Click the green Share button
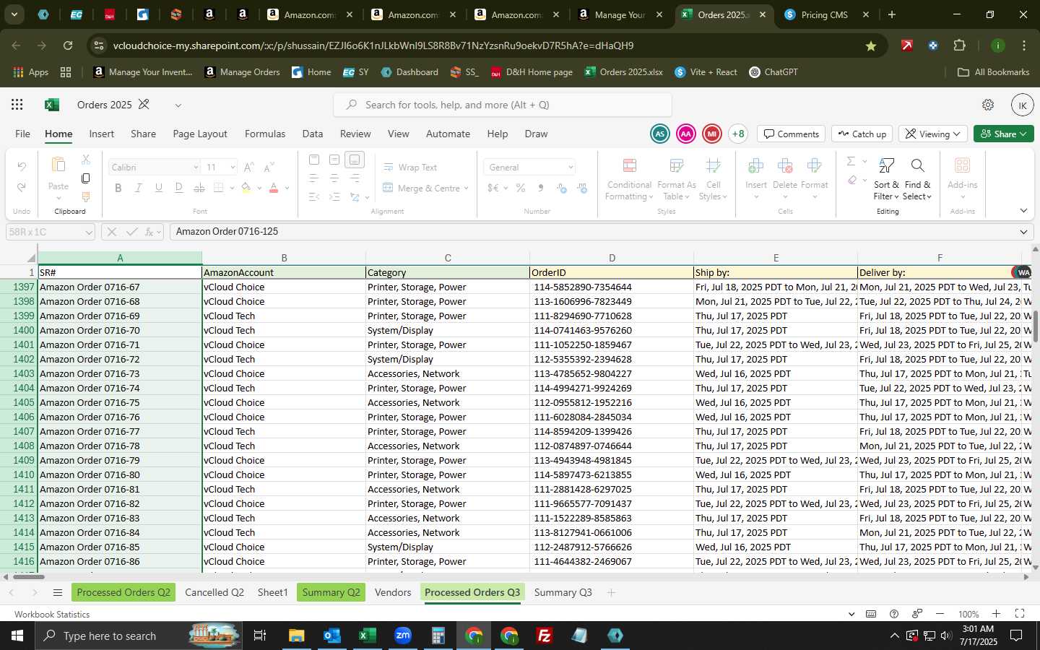1040x650 pixels. coord(1003,134)
